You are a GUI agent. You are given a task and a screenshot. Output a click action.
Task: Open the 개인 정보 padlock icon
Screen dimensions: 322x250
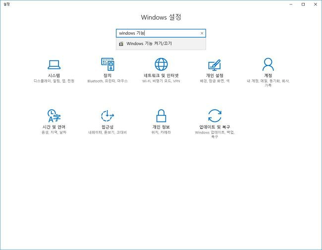click(x=161, y=116)
